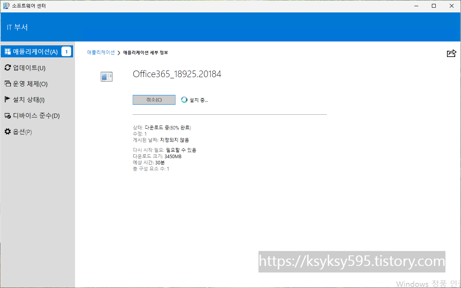Click the 다운로드 중(60% 완료) status value
This screenshot has width=461, height=288.
168,128
